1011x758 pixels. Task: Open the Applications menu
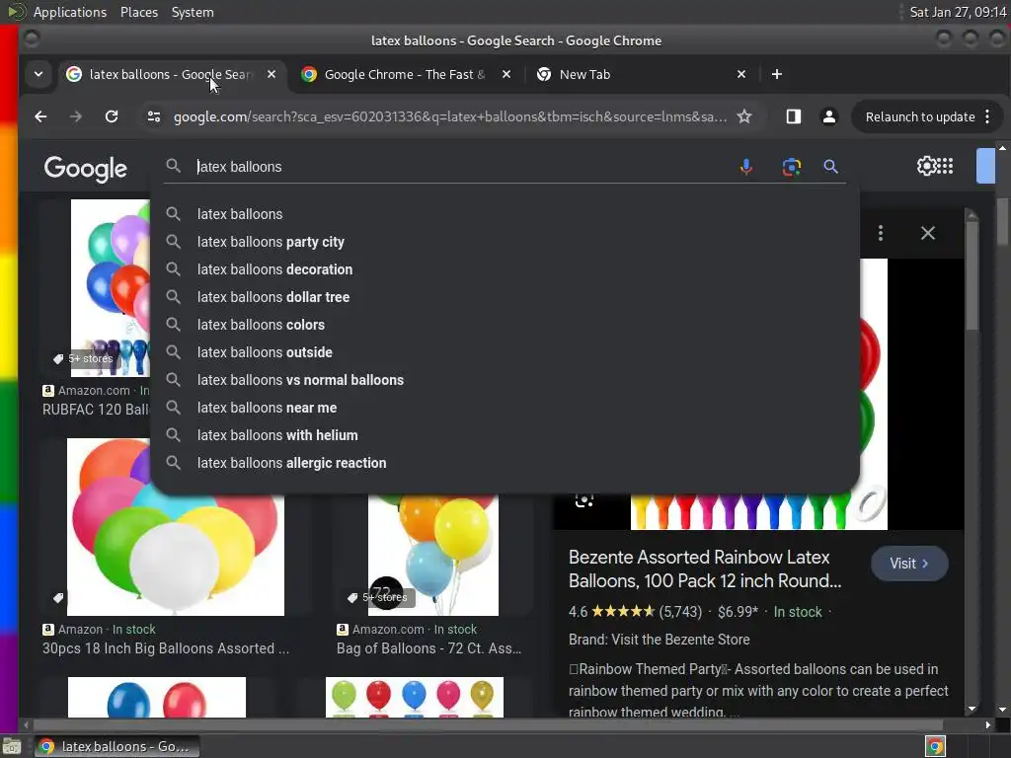70,12
